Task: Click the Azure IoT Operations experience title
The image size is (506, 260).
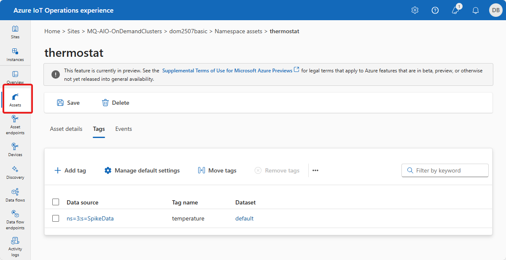Action: 63,11
